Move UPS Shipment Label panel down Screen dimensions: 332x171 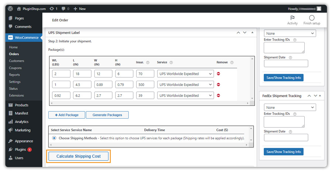(245, 32)
